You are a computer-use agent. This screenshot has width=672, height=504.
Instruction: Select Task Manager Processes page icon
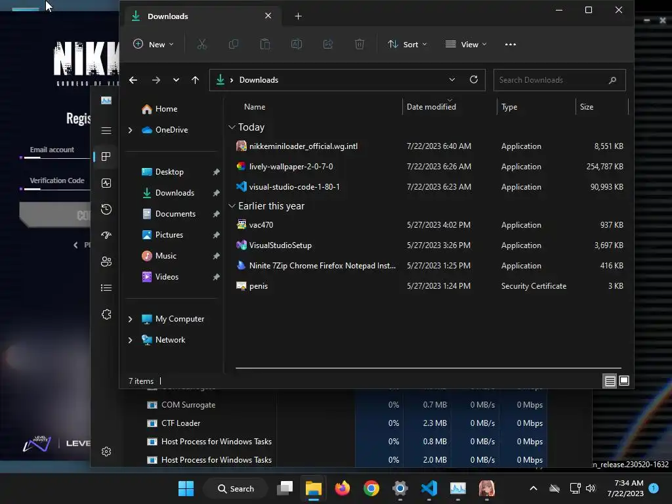(106, 156)
